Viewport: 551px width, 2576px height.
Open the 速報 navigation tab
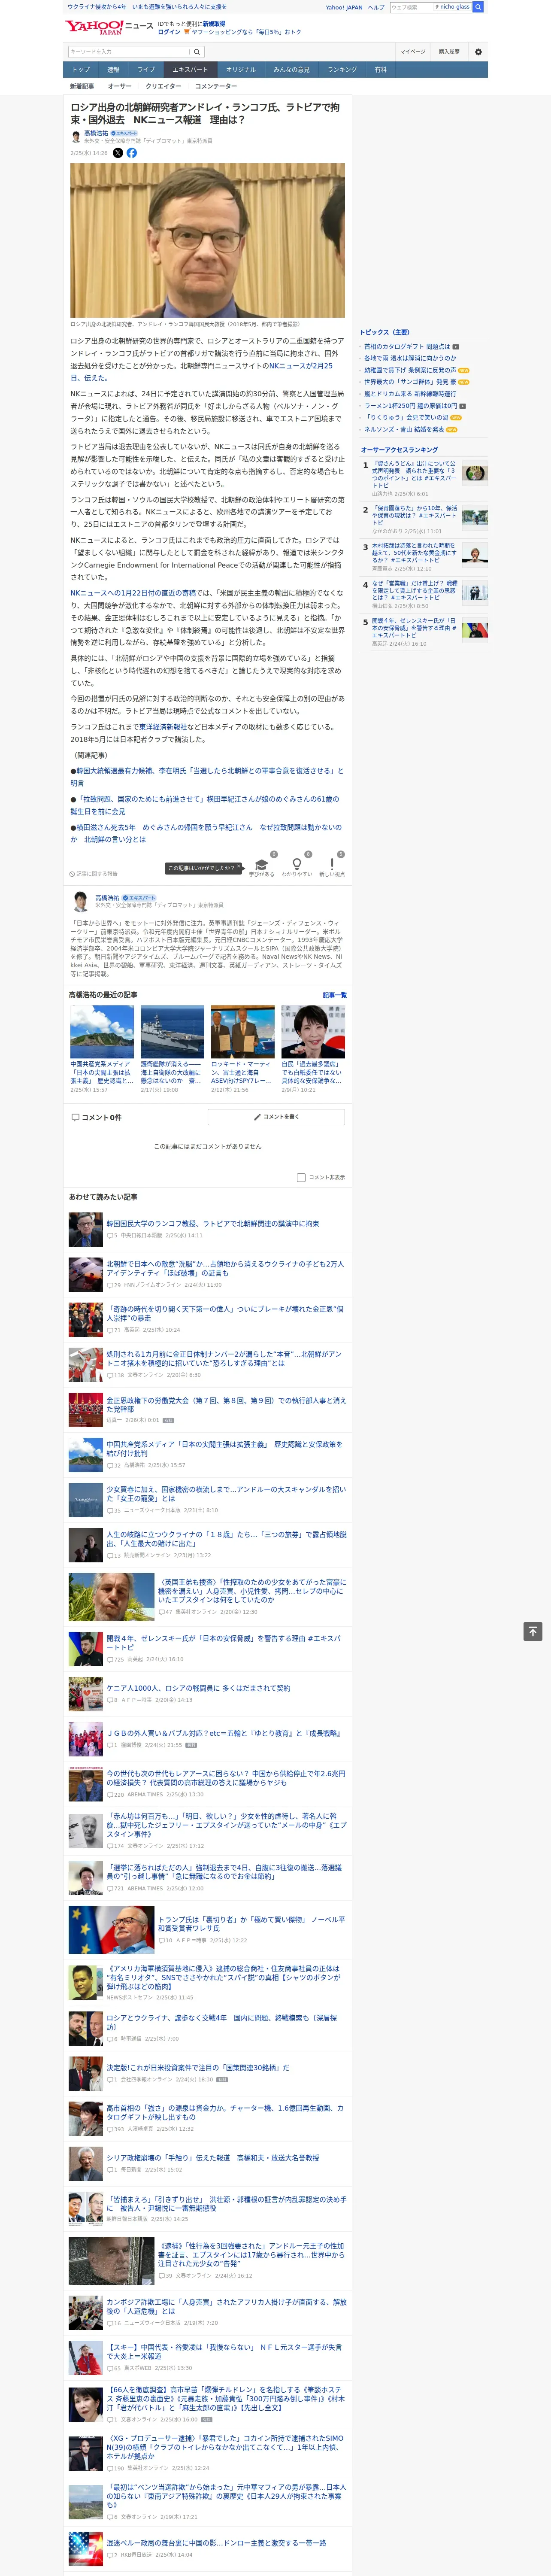(x=113, y=70)
